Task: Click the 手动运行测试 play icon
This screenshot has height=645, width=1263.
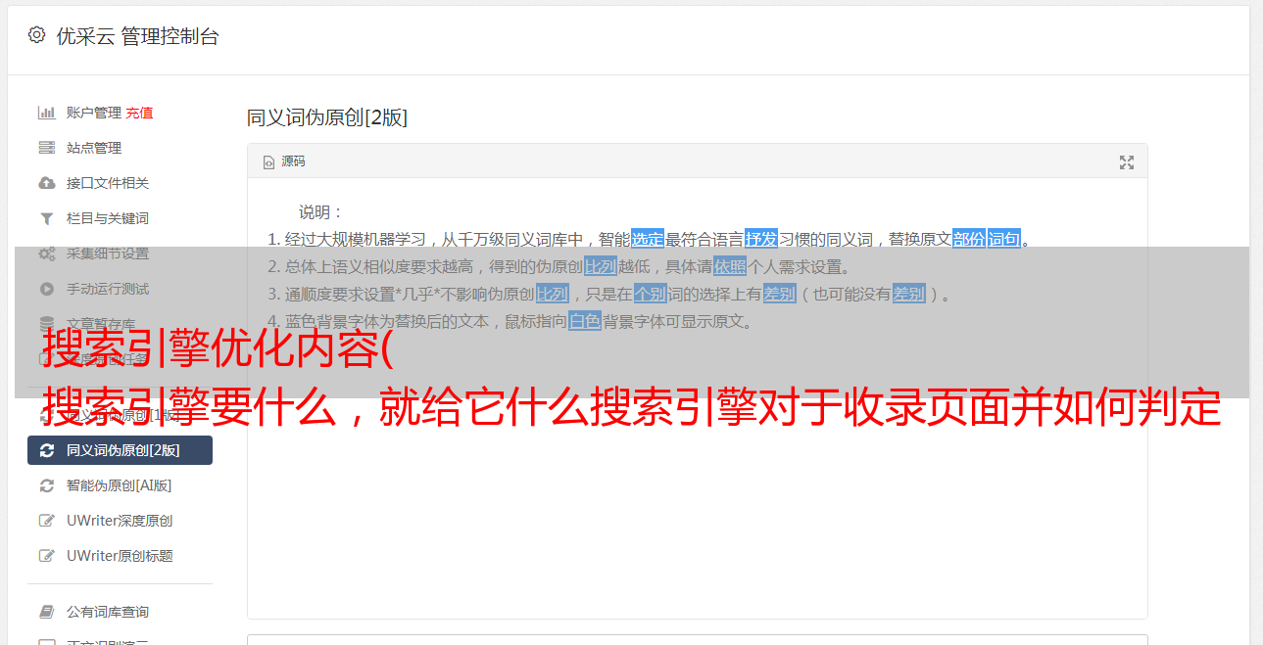Action: pos(46,289)
